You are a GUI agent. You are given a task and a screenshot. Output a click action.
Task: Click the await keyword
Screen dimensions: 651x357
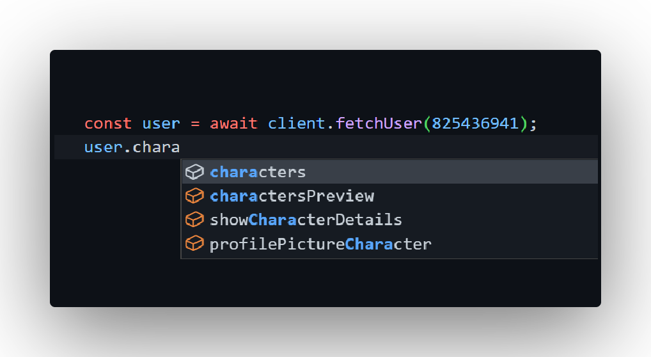click(233, 123)
